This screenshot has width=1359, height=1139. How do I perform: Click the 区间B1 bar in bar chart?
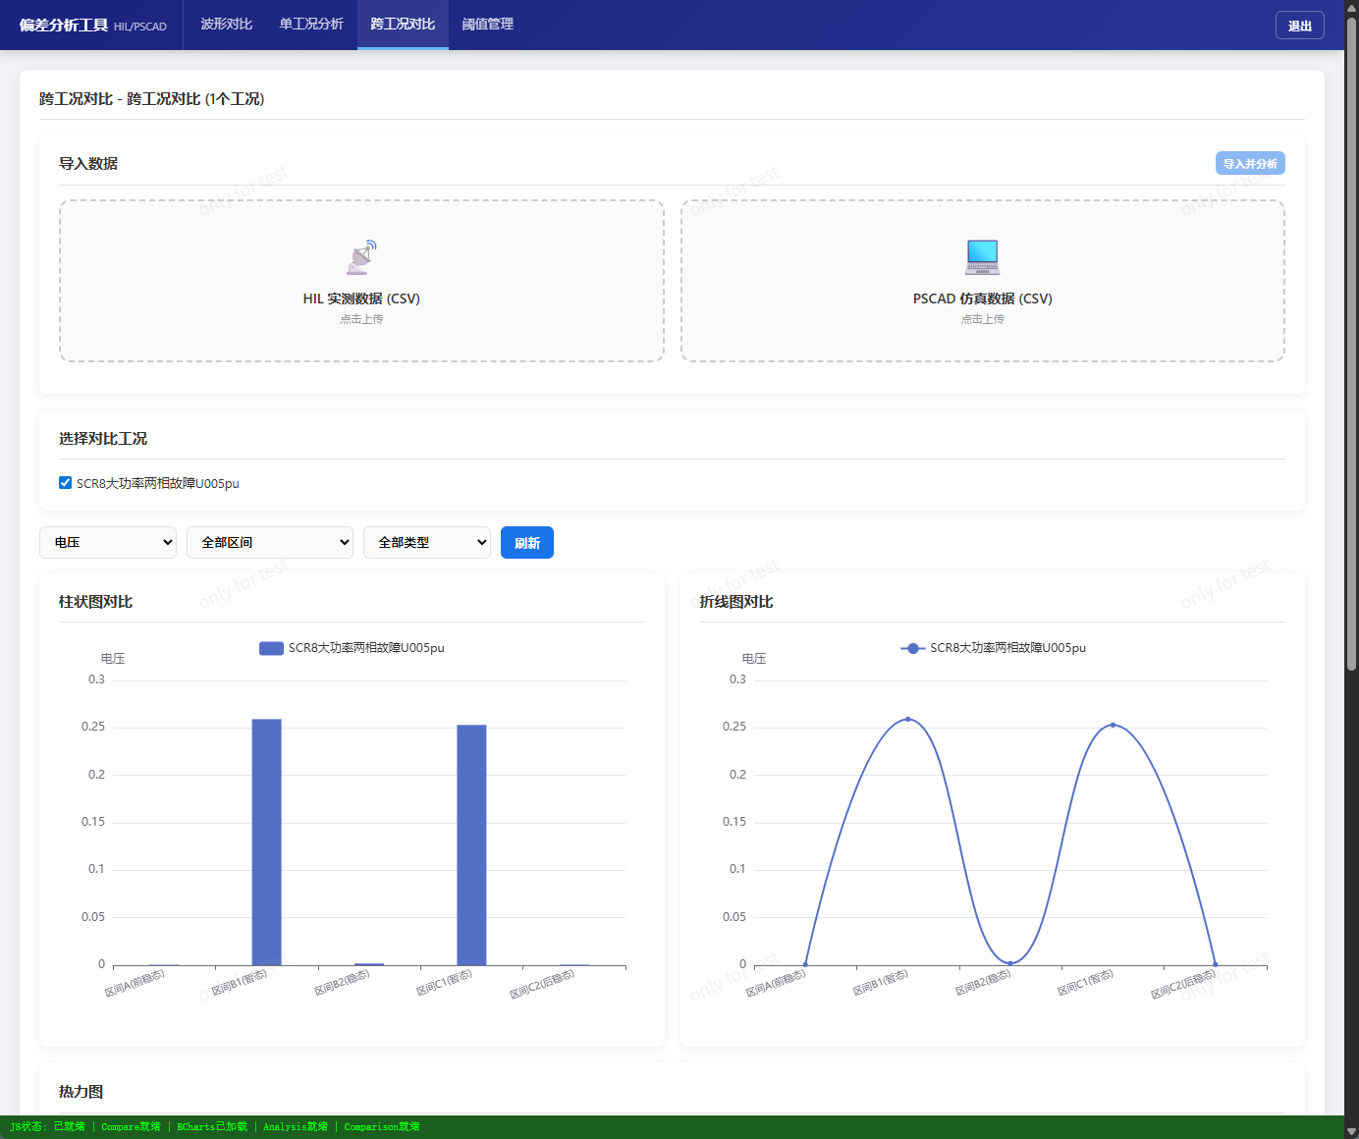point(267,841)
